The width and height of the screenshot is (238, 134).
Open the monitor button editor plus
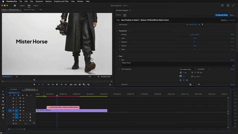point(110,85)
